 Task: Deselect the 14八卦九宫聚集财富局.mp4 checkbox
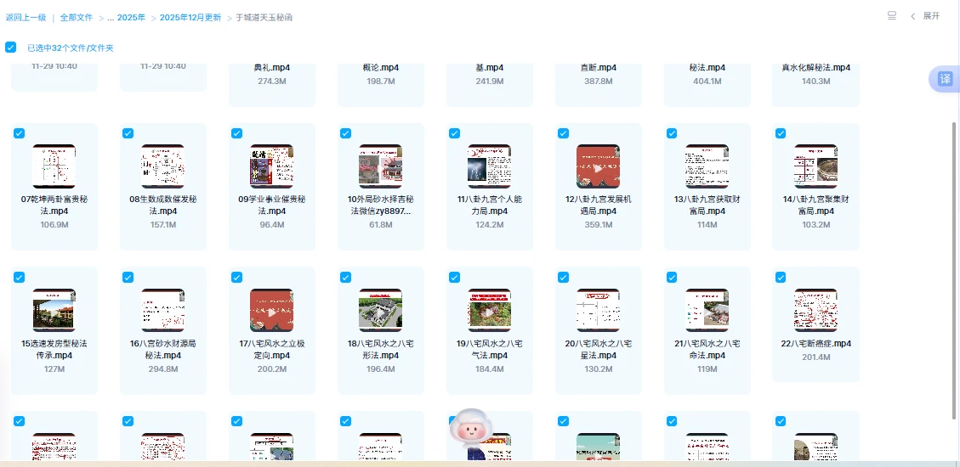click(781, 133)
